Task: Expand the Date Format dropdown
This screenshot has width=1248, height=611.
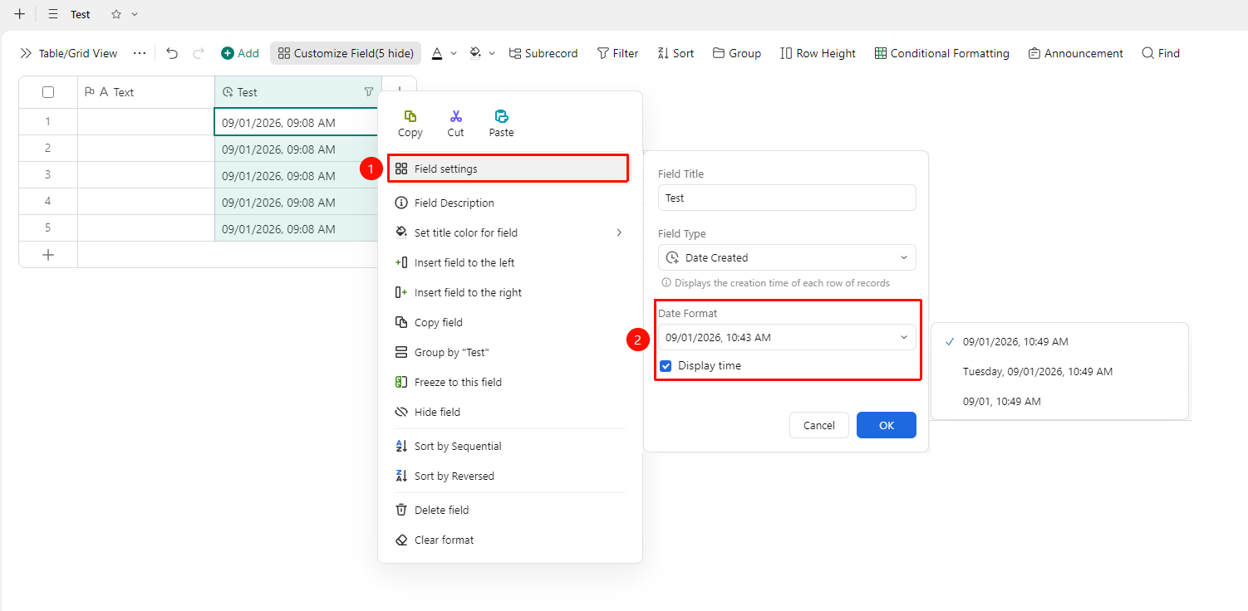Action: 787,337
